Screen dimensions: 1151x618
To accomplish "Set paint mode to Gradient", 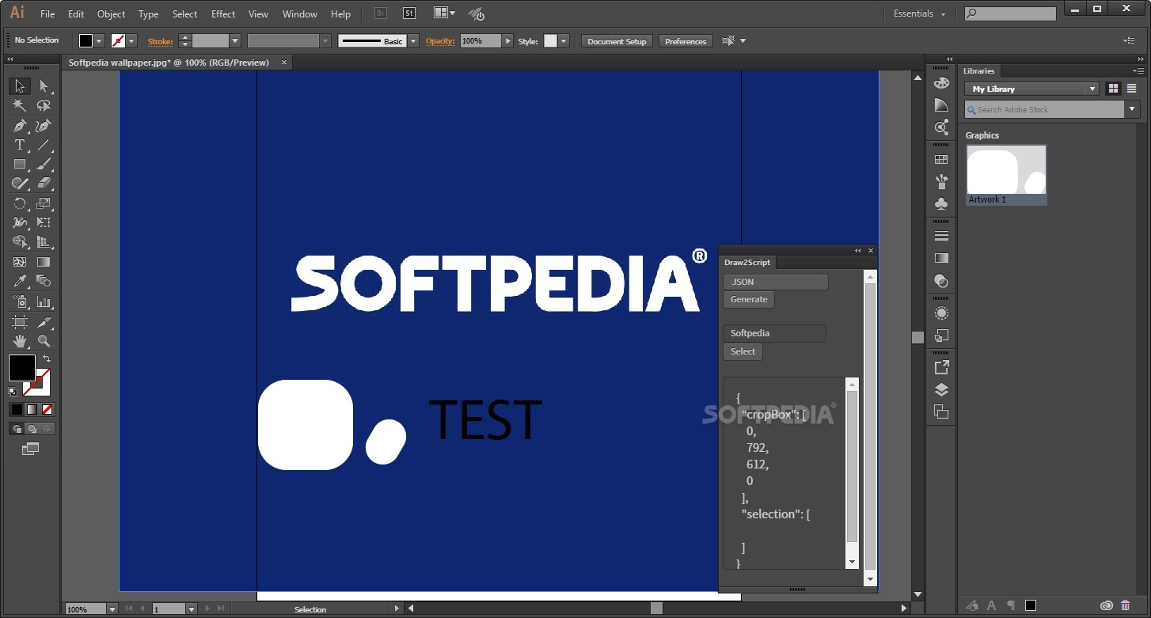I will (x=32, y=409).
